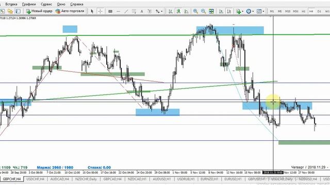
Task: Switch to AUDCAD,H4 chart tab
Action: pyautogui.click(x=60, y=179)
